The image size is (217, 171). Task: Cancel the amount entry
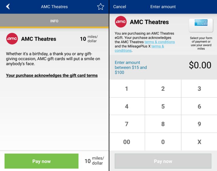click(120, 7)
